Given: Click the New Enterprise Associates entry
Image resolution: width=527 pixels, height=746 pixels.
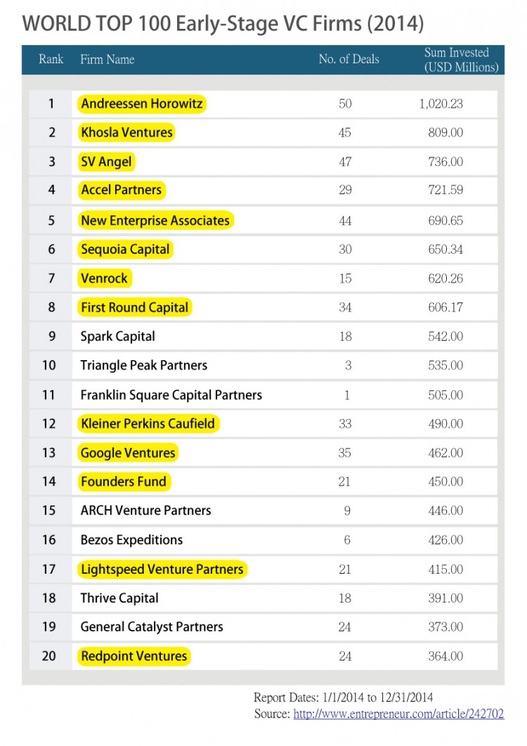Looking at the screenshot, I should 155,220.
